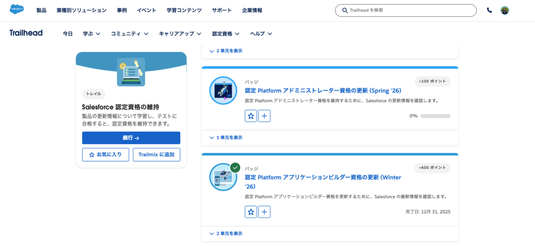Open the アドミニストレーター badge image
The width and height of the screenshot is (535, 246).
(223, 90)
